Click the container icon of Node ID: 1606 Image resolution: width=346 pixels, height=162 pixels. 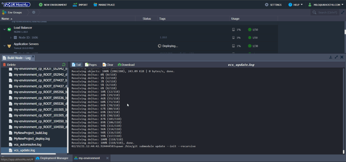(x=15, y=38)
